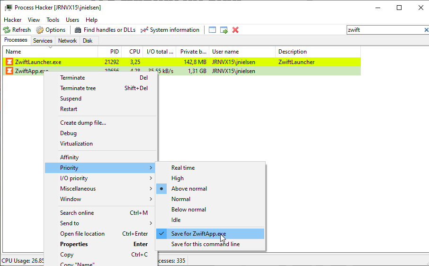The height and width of the screenshot is (266, 429).
Task: Click the red X terminate window icon
Action: (x=235, y=30)
